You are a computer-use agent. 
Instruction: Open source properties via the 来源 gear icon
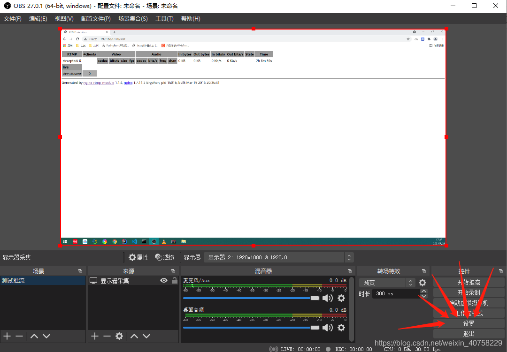click(119, 336)
